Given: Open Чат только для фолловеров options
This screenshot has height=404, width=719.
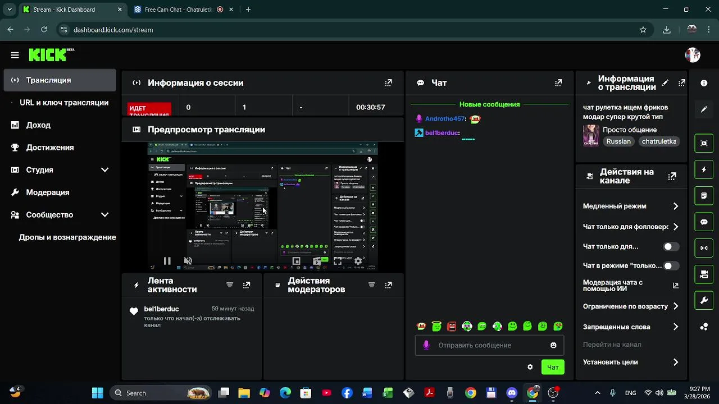Looking at the screenshot, I should tap(631, 227).
